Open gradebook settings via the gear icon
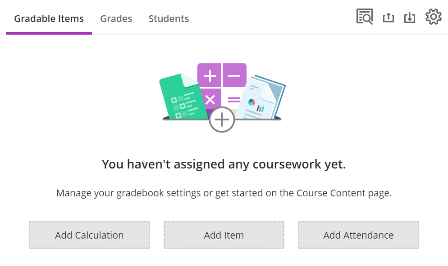Image resolution: width=448 pixels, height=266 pixels. tap(433, 17)
